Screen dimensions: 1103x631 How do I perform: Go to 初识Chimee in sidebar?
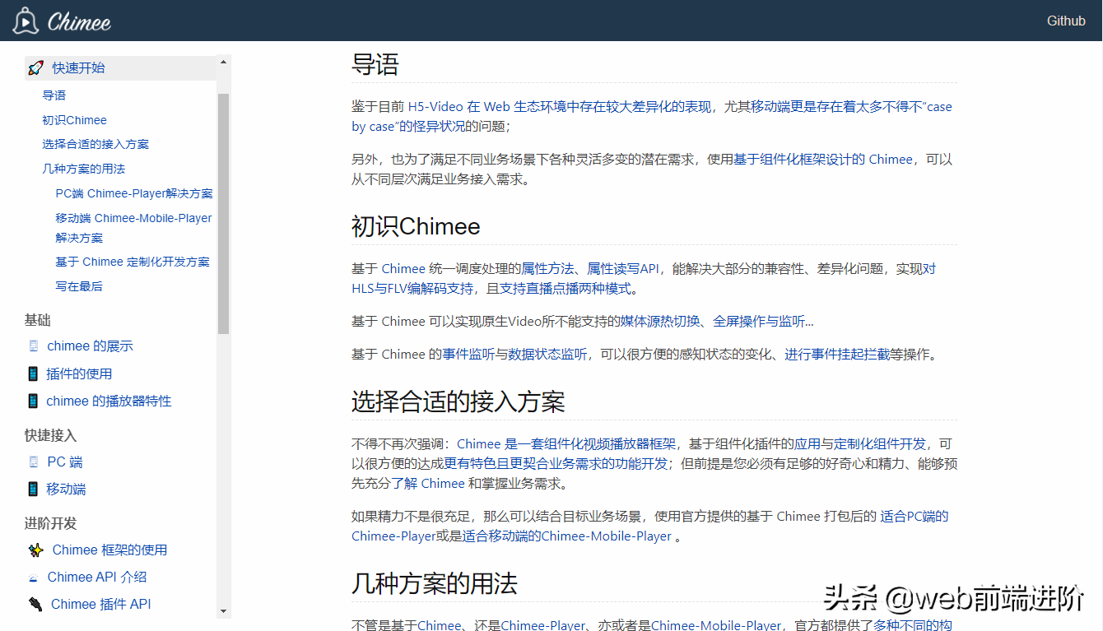75,120
